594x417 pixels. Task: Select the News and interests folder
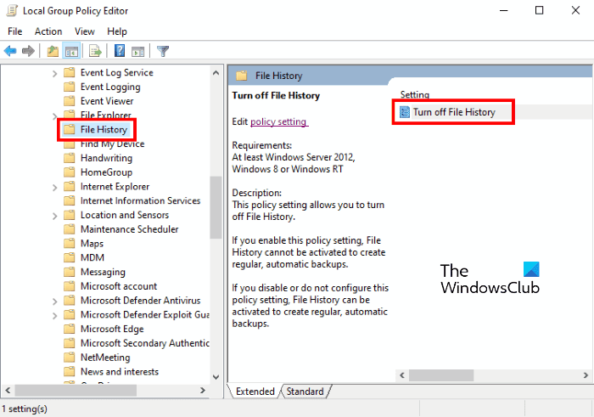pos(120,371)
